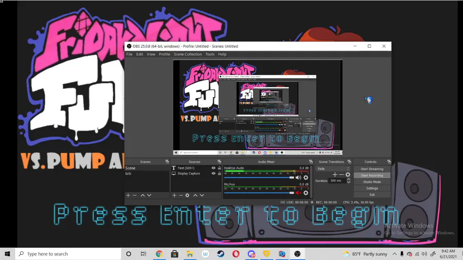The height and width of the screenshot is (260, 463).
Task: Open transition properties gear in Scene Transitions
Action: pyautogui.click(x=348, y=175)
